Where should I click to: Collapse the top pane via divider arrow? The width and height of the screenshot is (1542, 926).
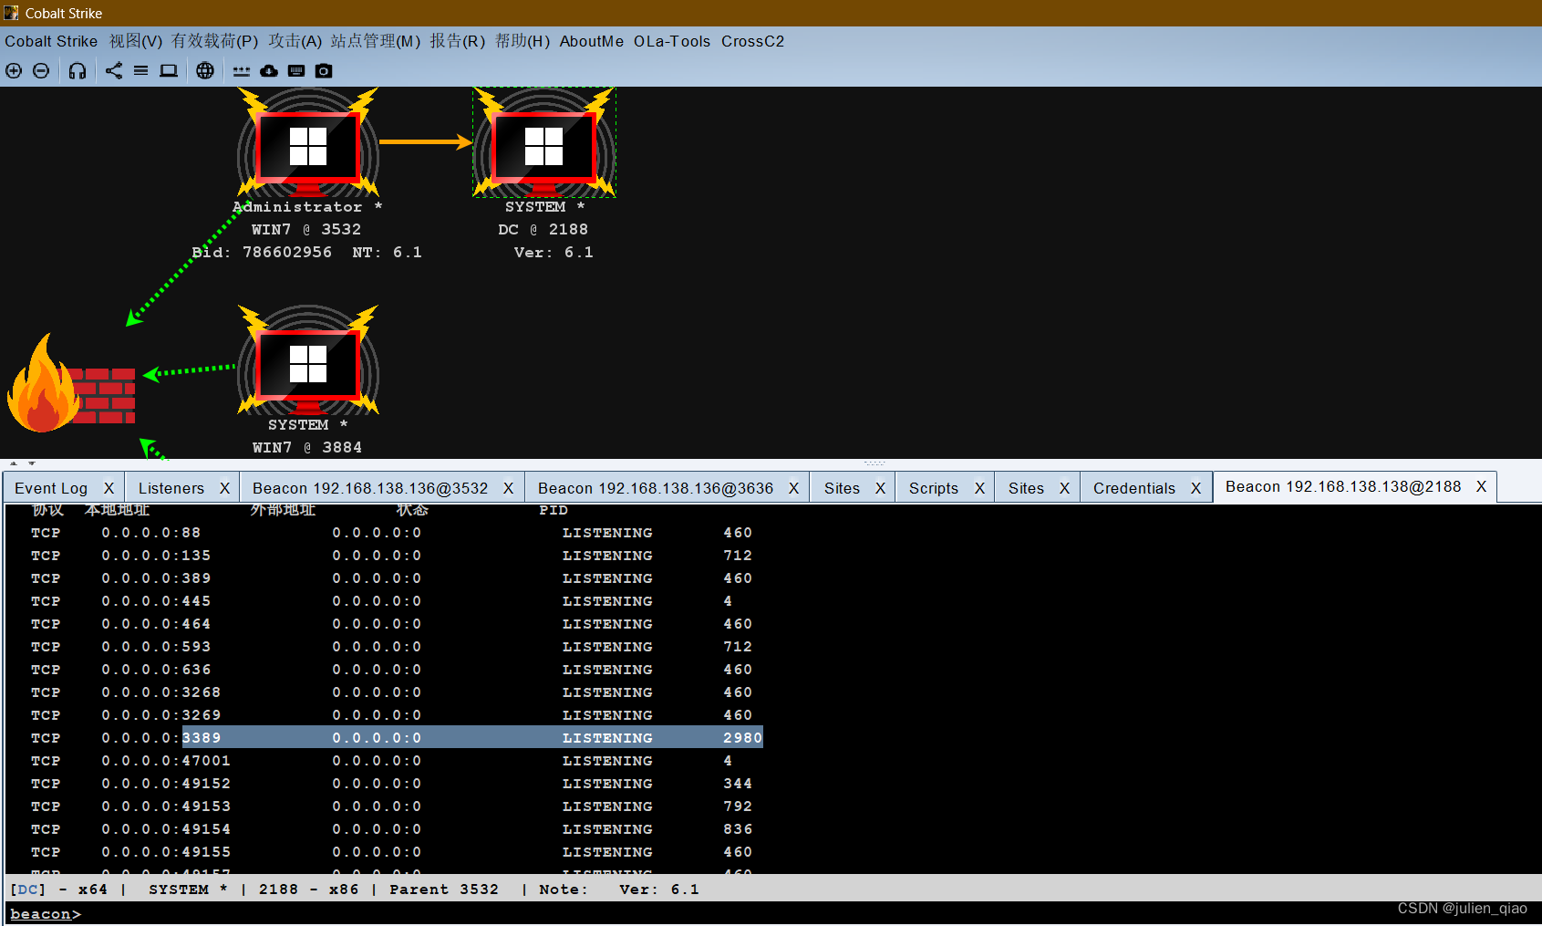click(13, 463)
